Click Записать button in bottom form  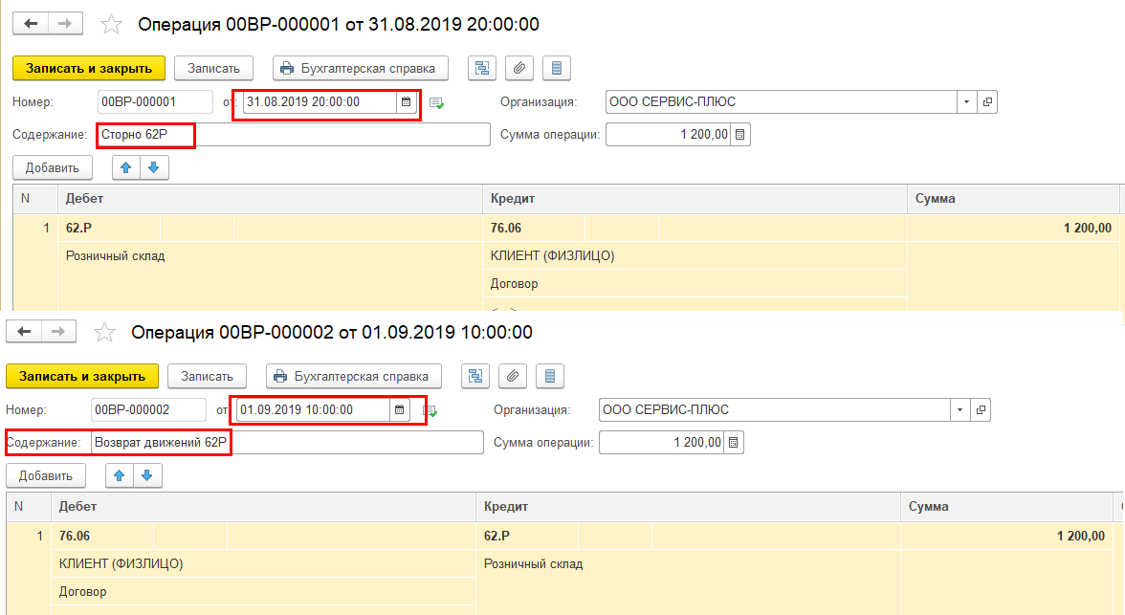pyautogui.click(x=207, y=376)
